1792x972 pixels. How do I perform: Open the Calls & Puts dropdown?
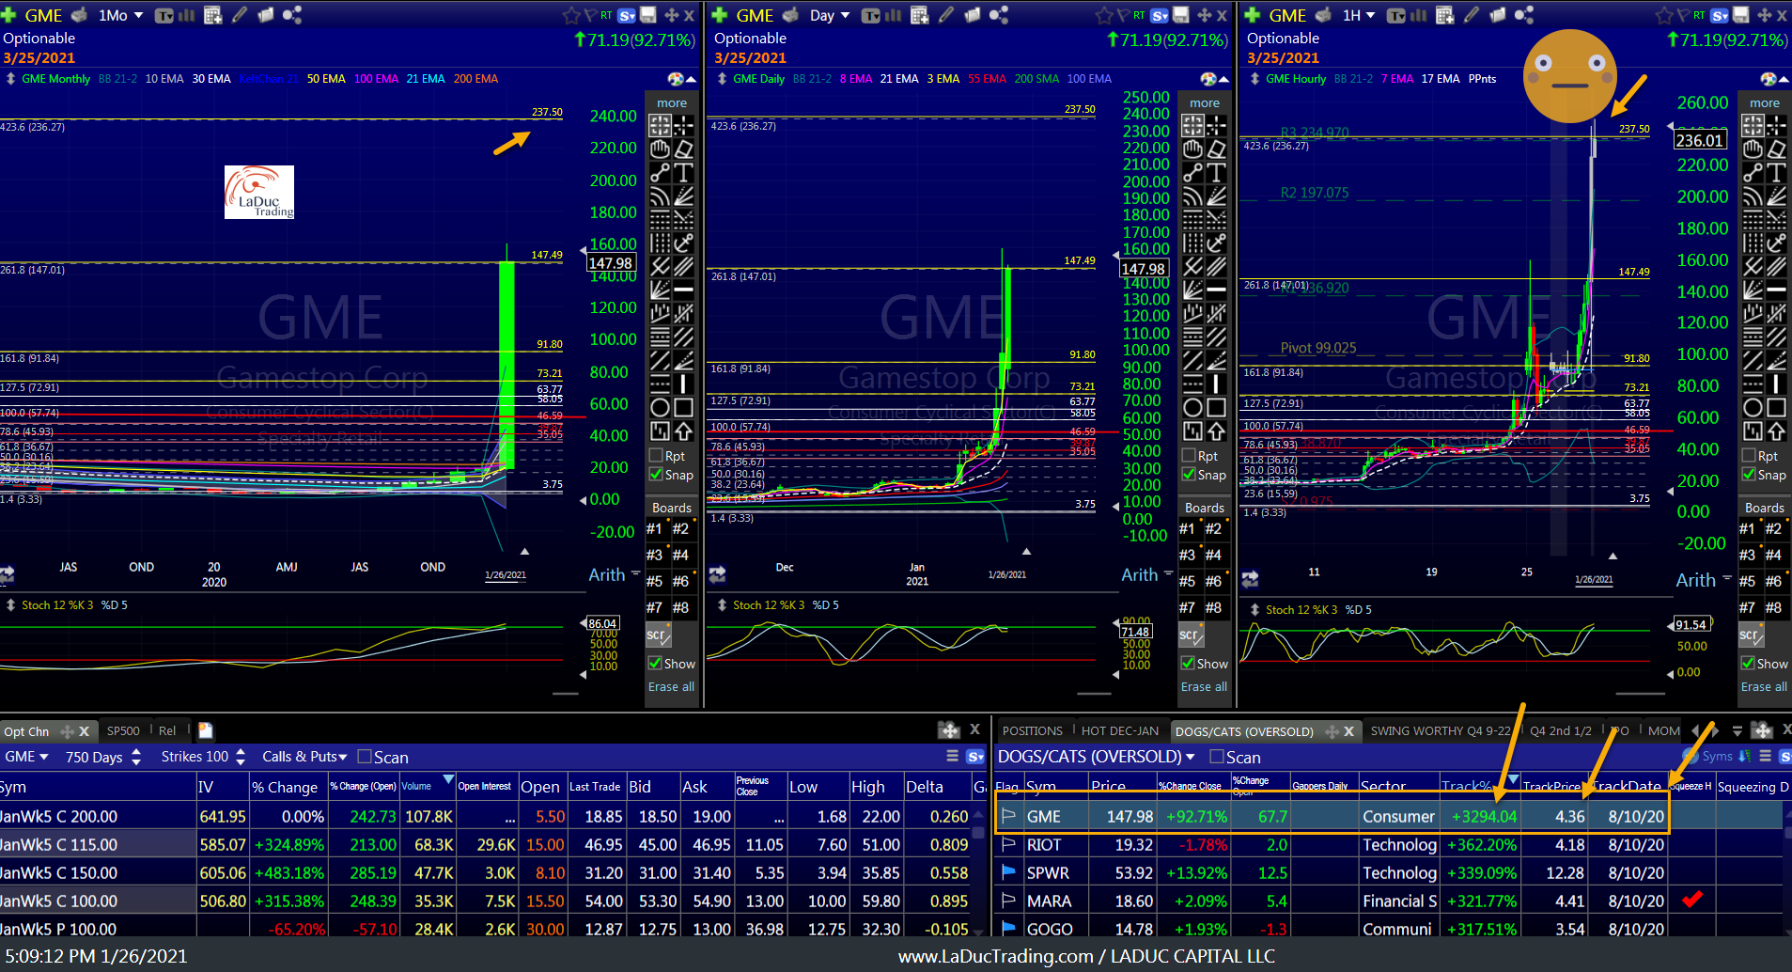pos(304,757)
